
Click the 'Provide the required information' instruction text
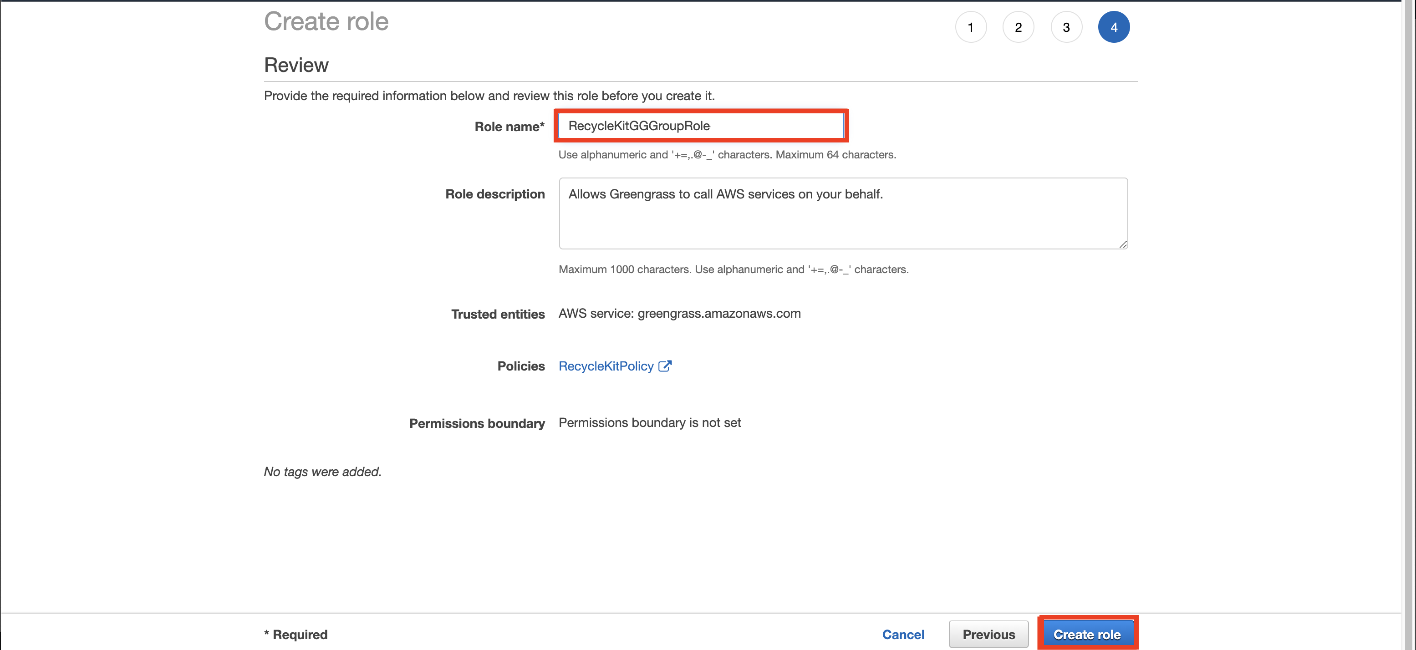[489, 96]
